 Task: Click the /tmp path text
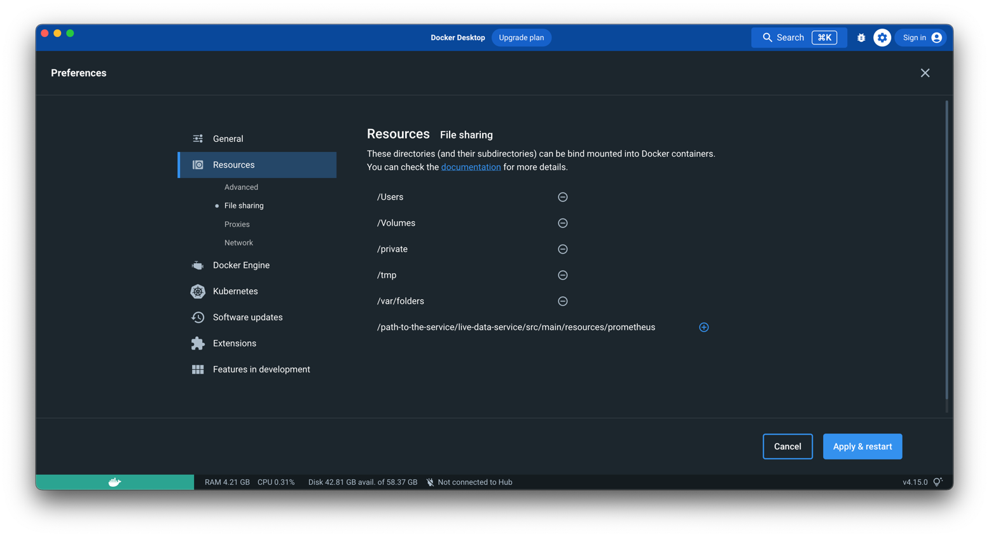387,275
